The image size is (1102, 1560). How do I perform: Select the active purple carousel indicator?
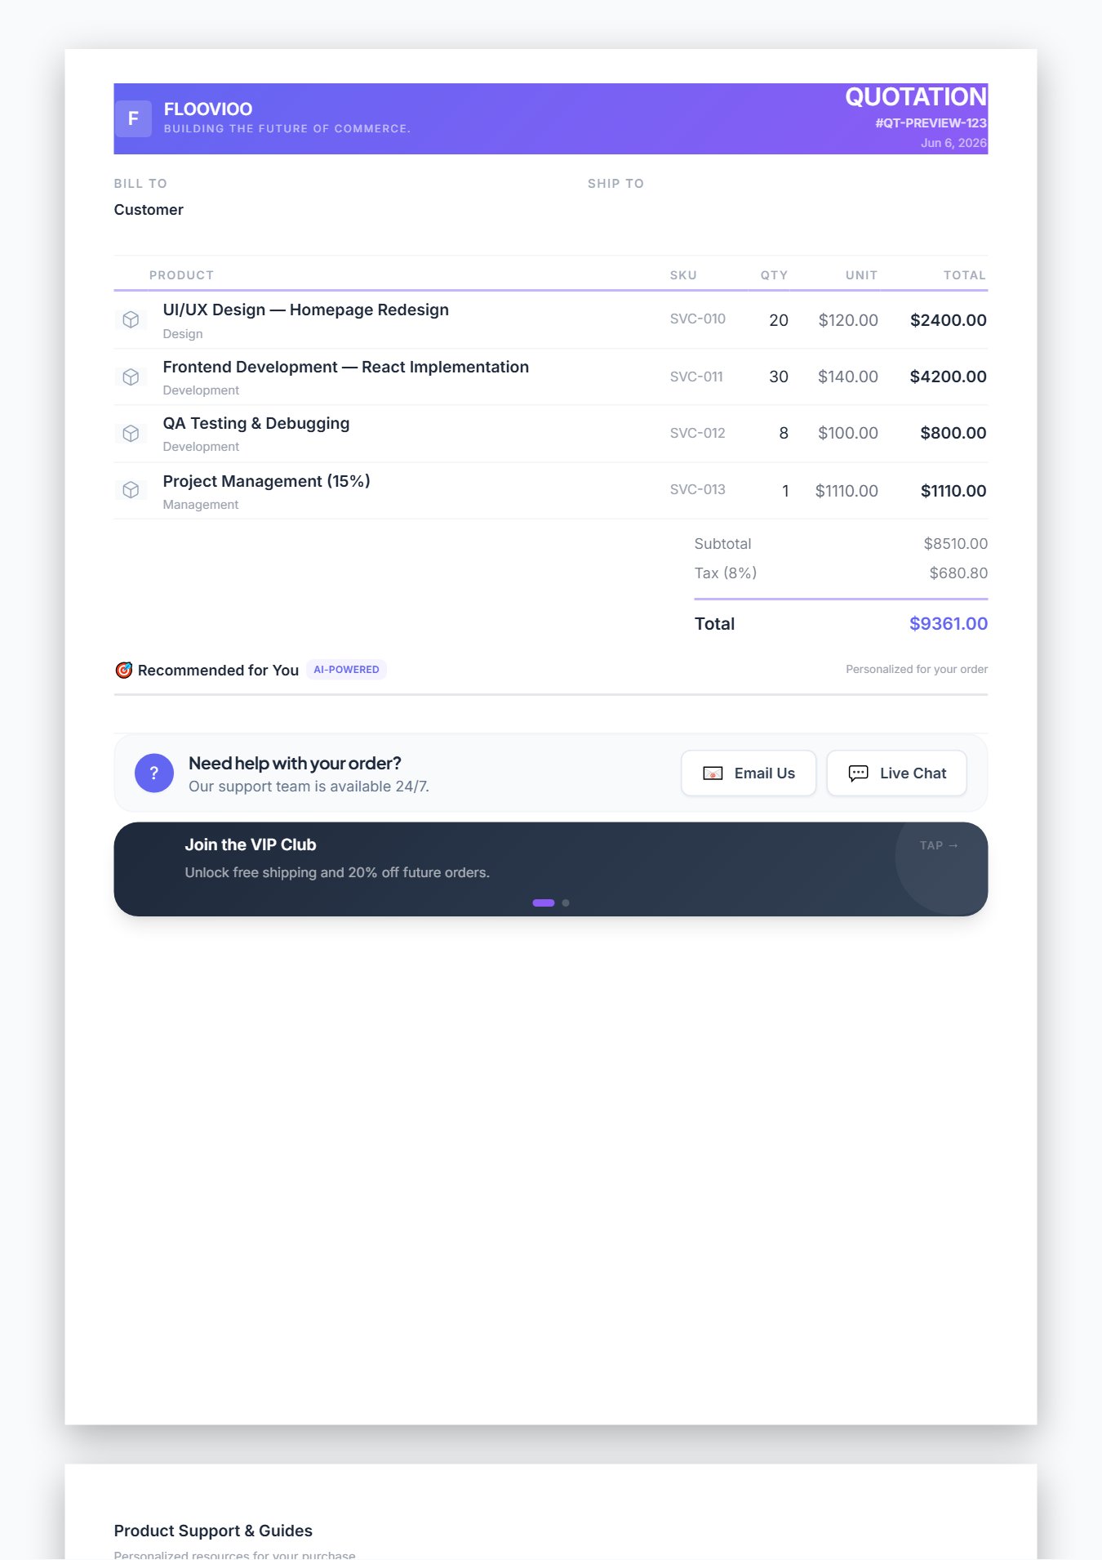[544, 903]
